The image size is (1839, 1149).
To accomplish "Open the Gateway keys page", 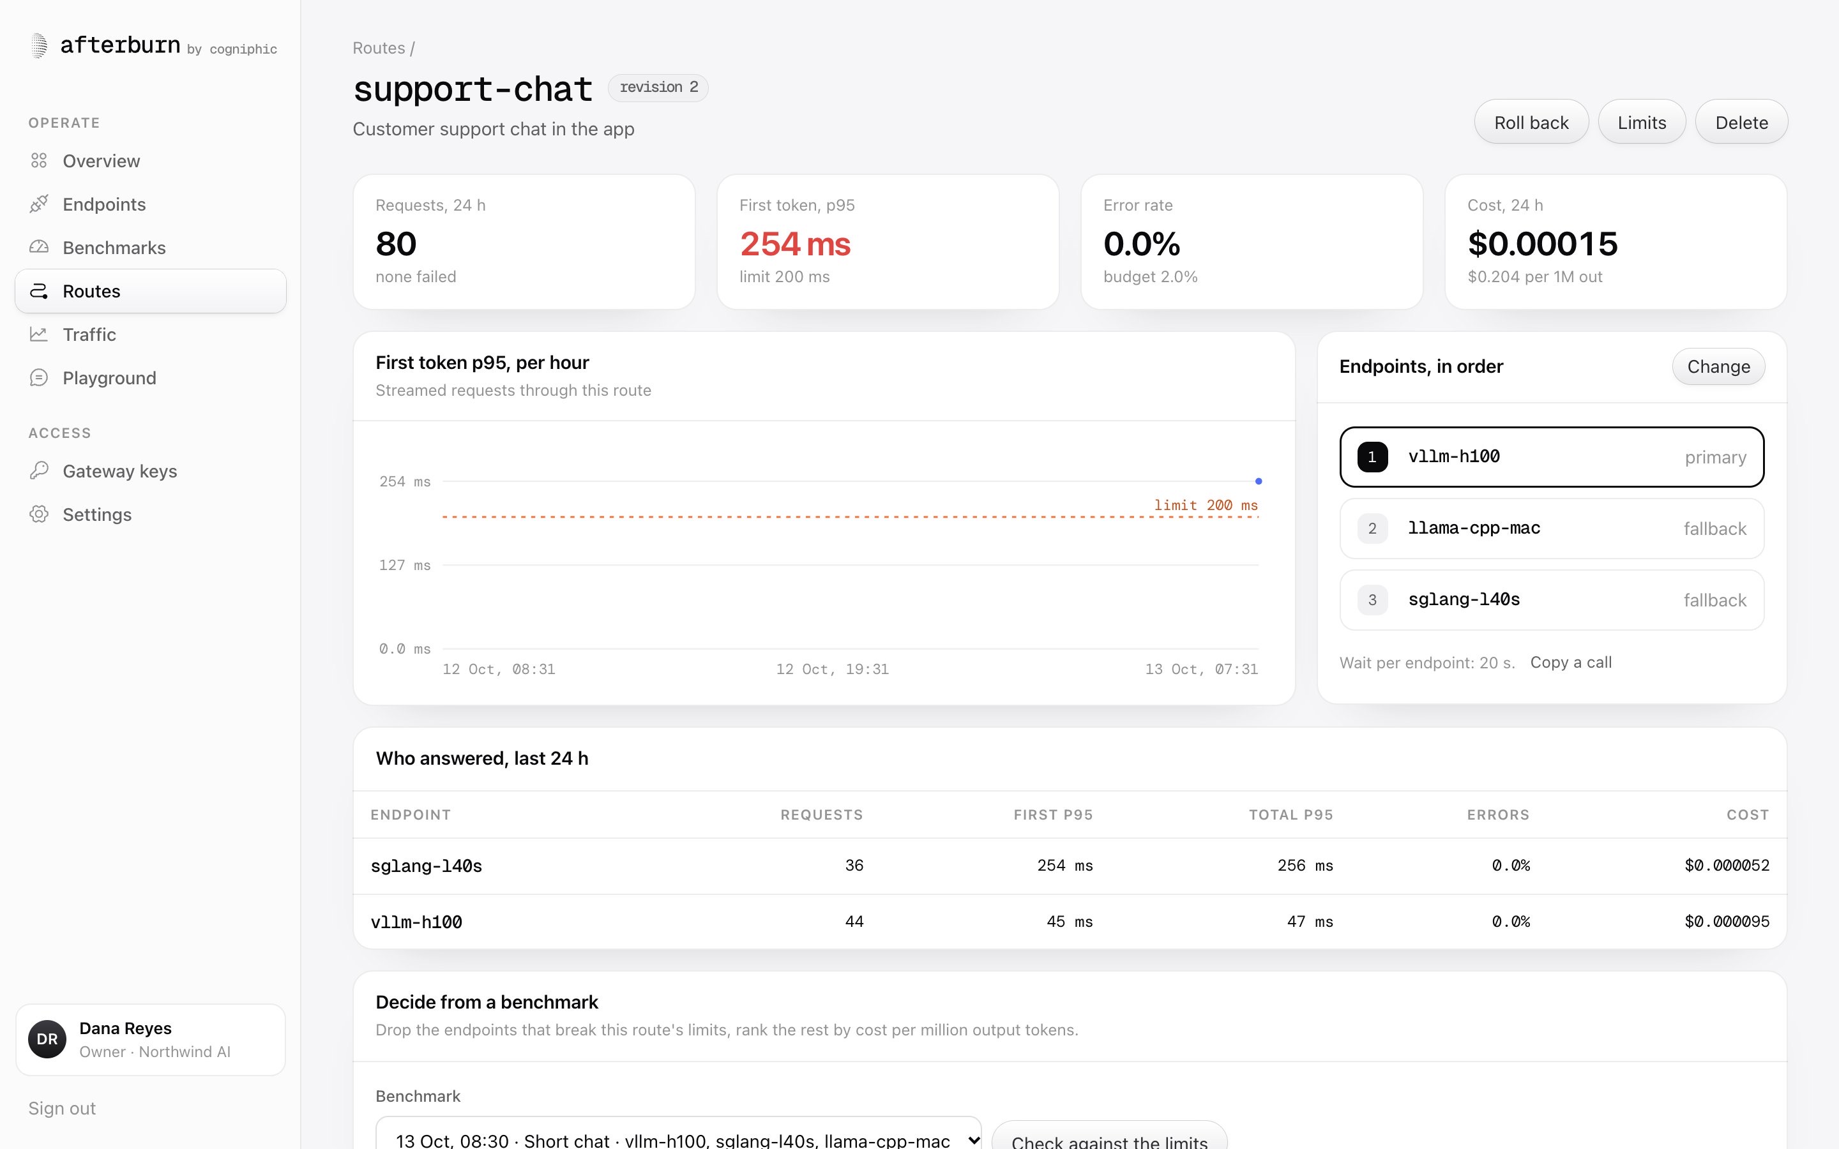I will (151, 471).
